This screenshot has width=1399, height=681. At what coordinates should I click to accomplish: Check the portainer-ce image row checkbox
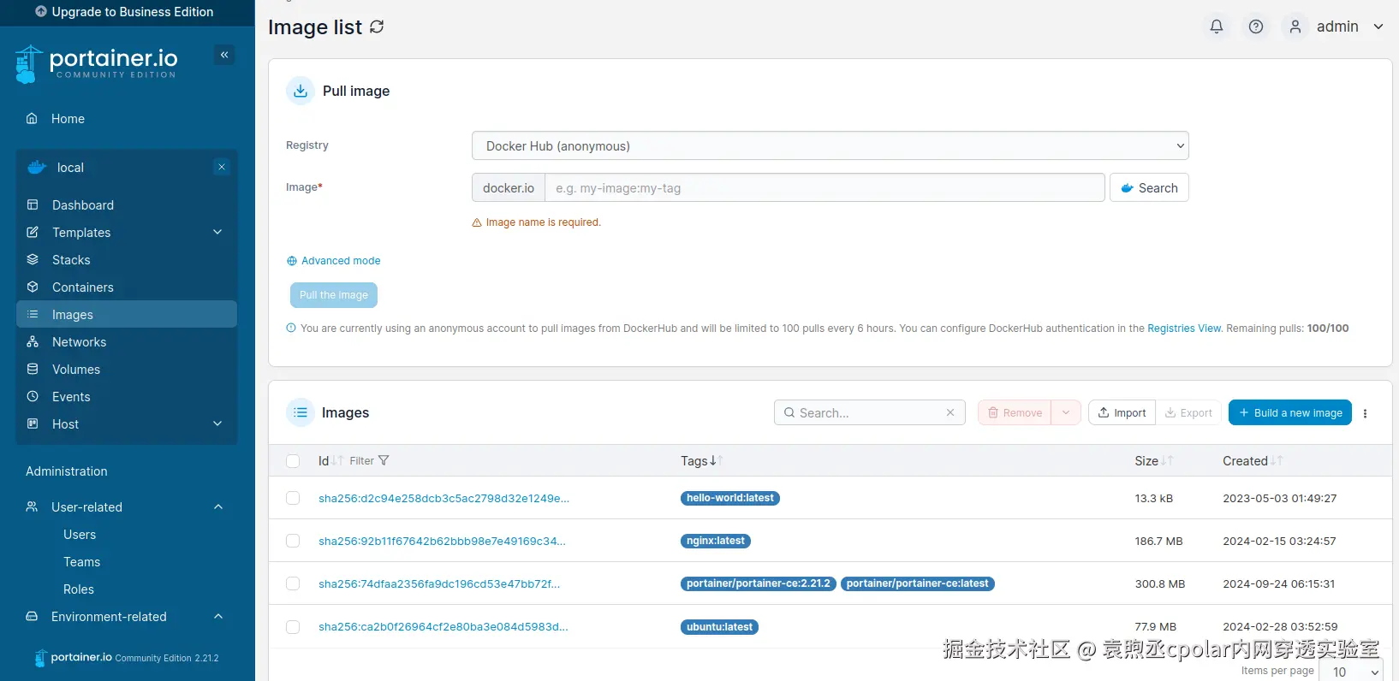pos(293,583)
